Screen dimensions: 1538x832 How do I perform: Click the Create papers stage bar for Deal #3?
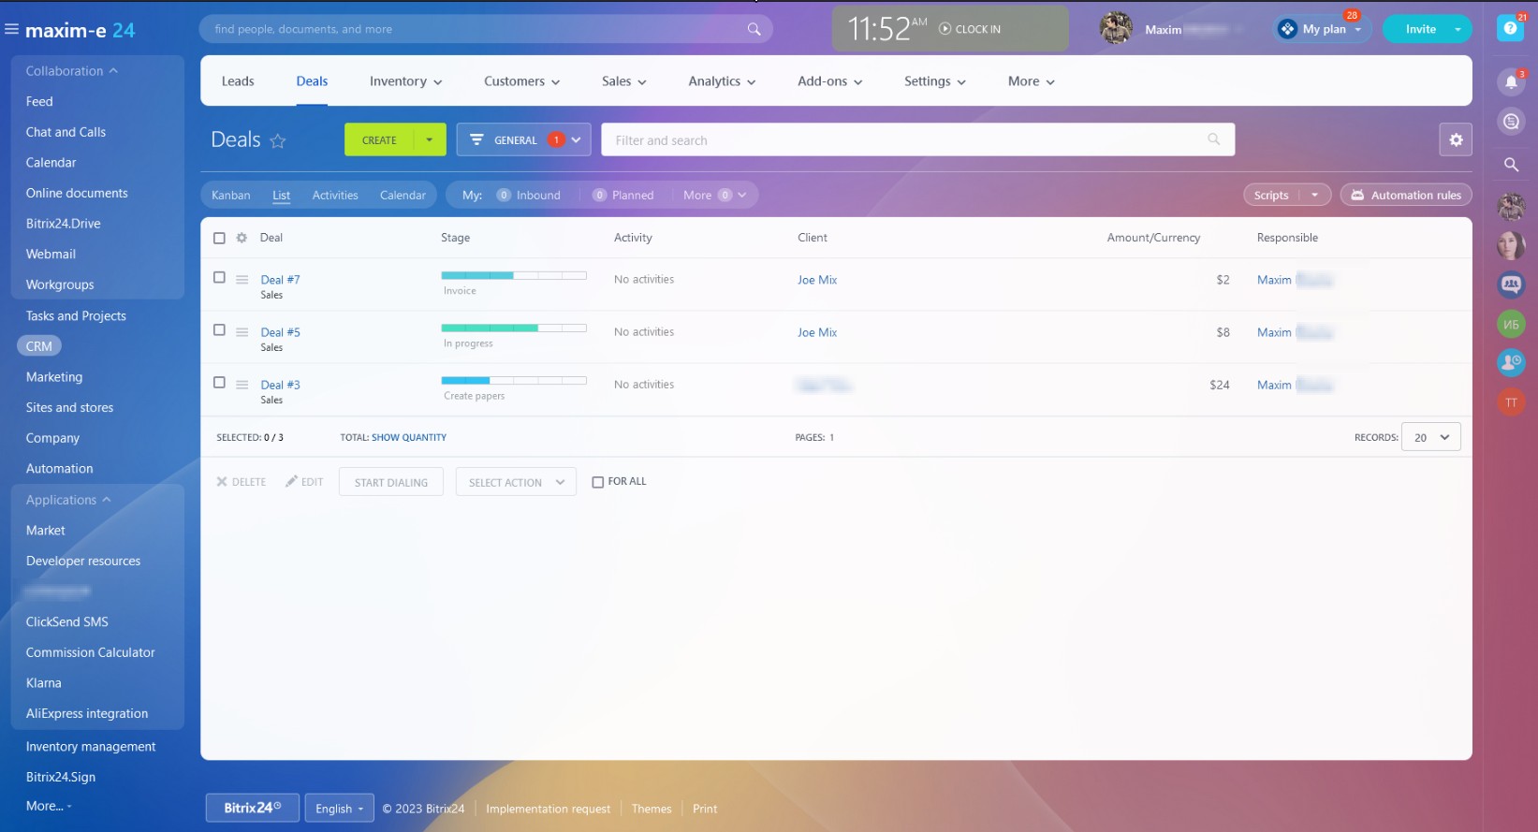point(514,380)
